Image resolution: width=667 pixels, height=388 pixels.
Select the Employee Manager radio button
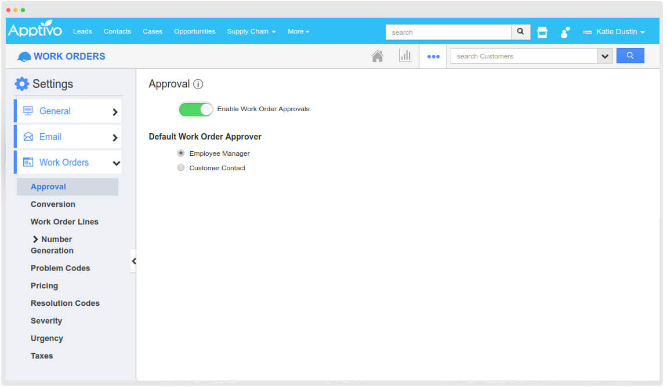click(180, 153)
